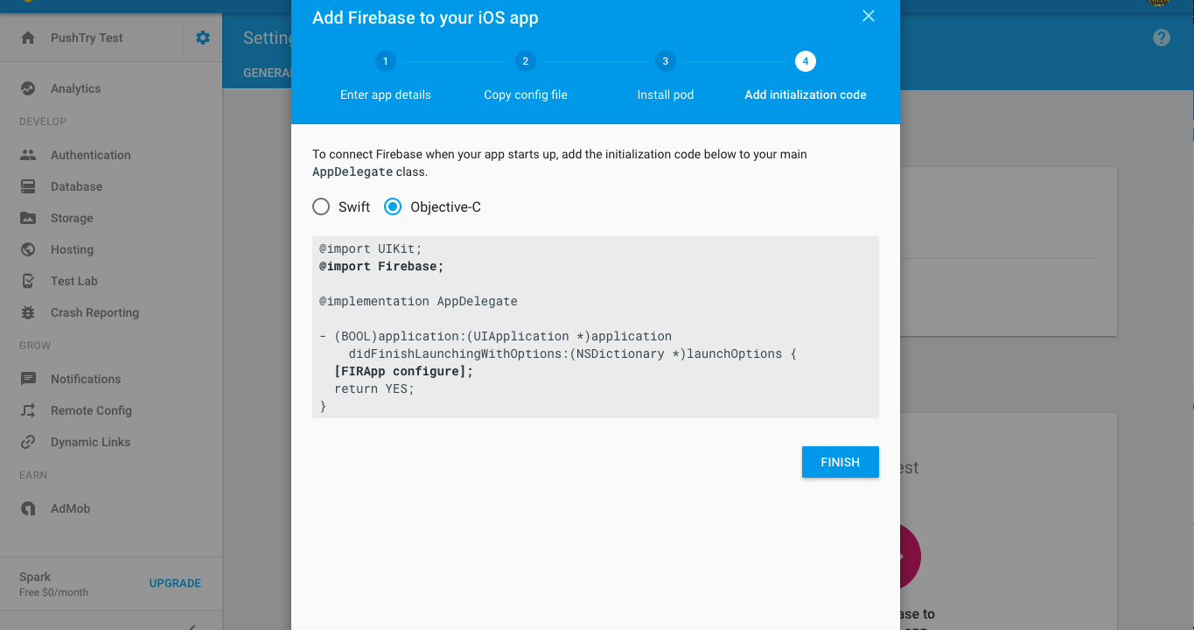The width and height of the screenshot is (1194, 630).
Task: Click the AdMob icon
Action: coord(28,508)
